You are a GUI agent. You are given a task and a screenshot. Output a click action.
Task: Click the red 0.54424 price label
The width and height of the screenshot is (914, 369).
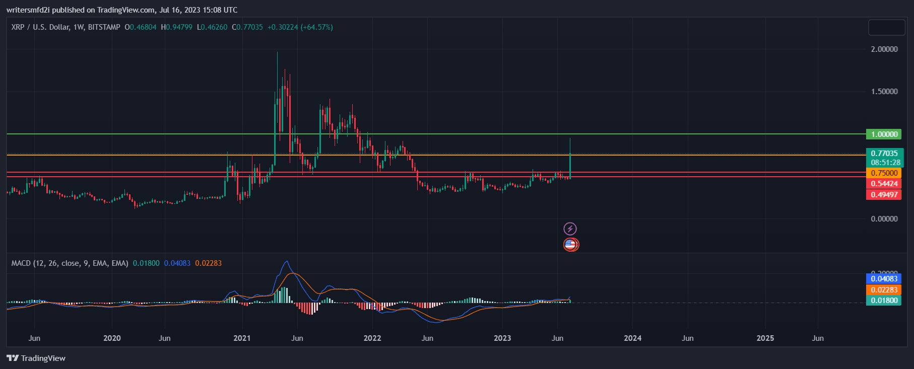pos(884,184)
